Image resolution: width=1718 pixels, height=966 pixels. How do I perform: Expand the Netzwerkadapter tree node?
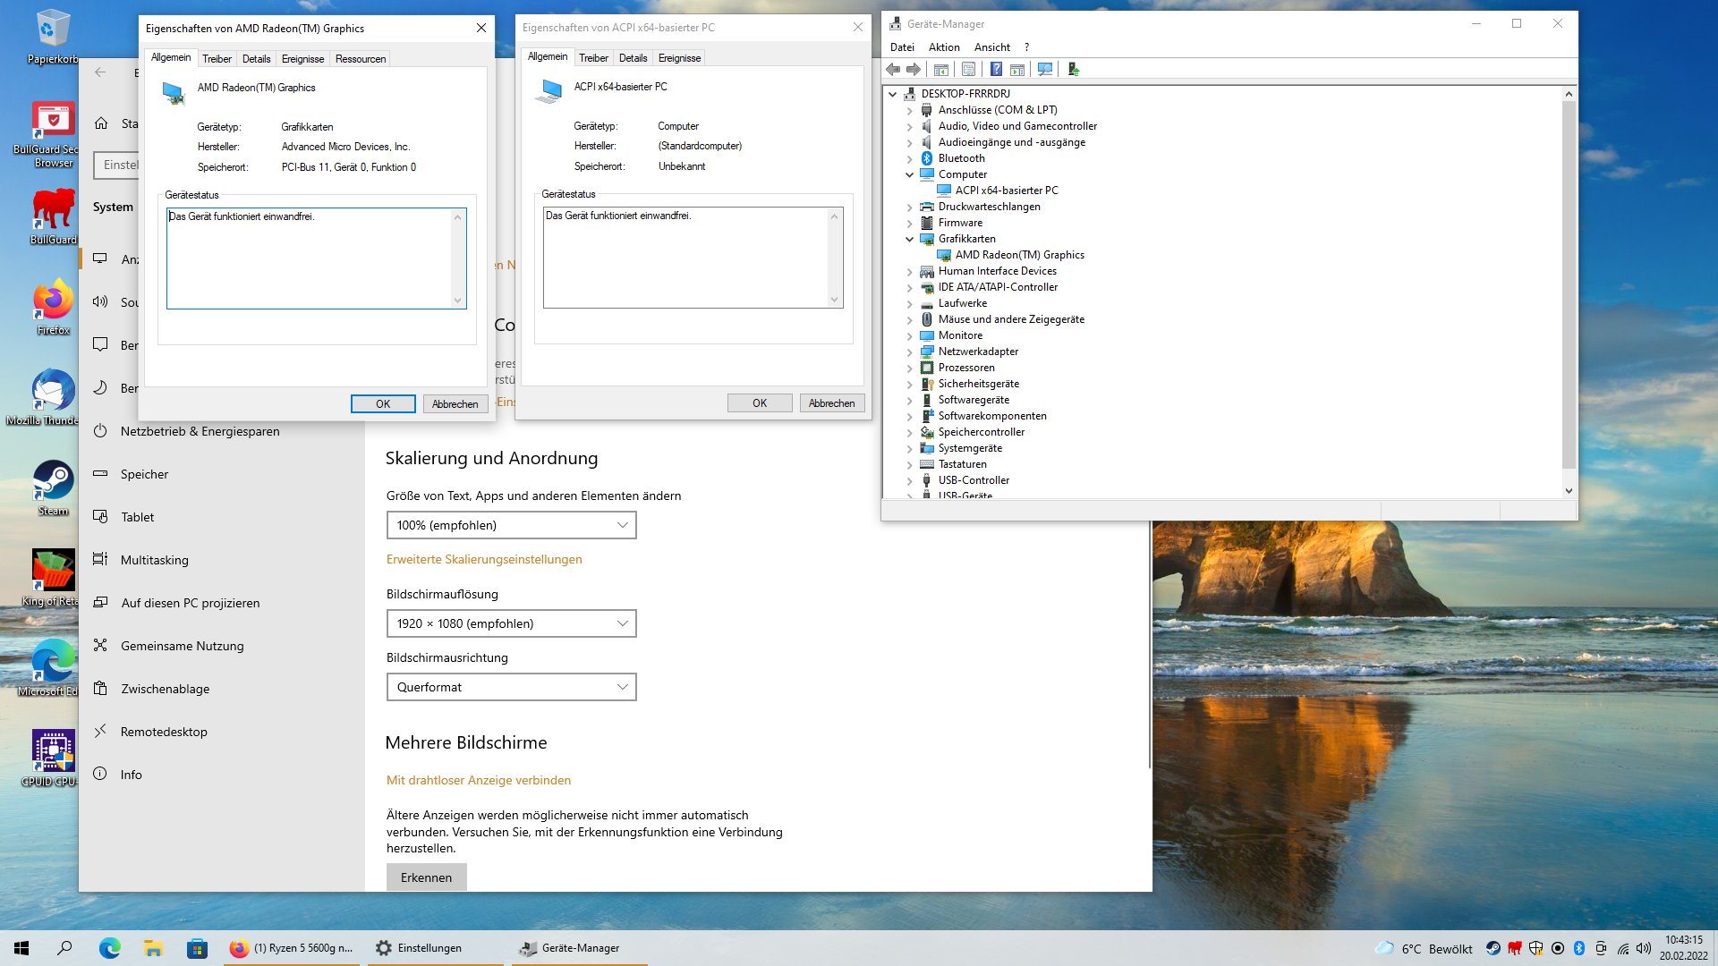pos(910,352)
